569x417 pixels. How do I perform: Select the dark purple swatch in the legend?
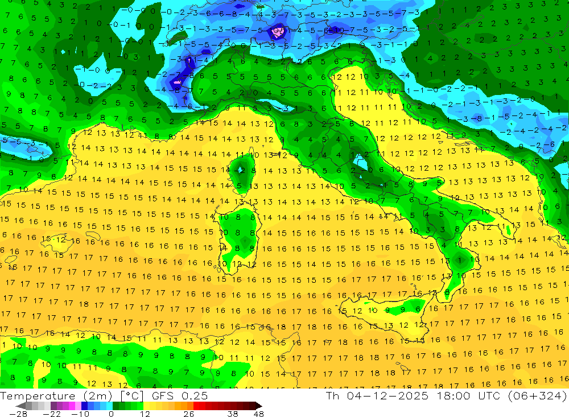[53, 406]
